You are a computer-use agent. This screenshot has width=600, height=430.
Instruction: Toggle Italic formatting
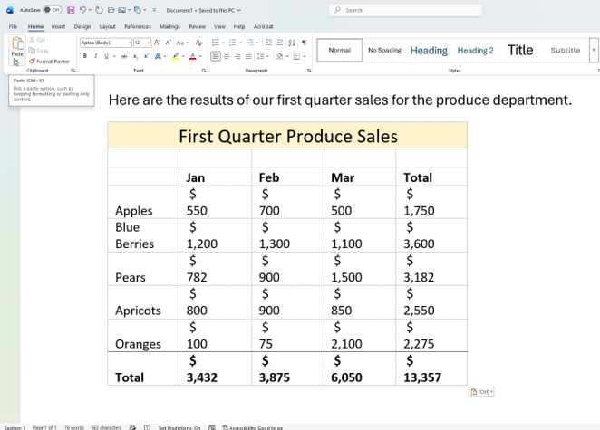96,56
